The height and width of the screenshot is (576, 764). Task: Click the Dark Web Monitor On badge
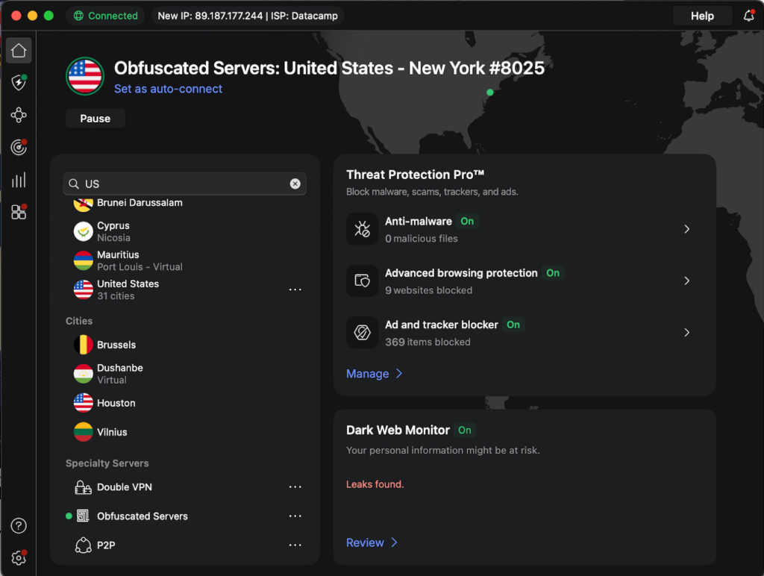[x=464, y=431]
